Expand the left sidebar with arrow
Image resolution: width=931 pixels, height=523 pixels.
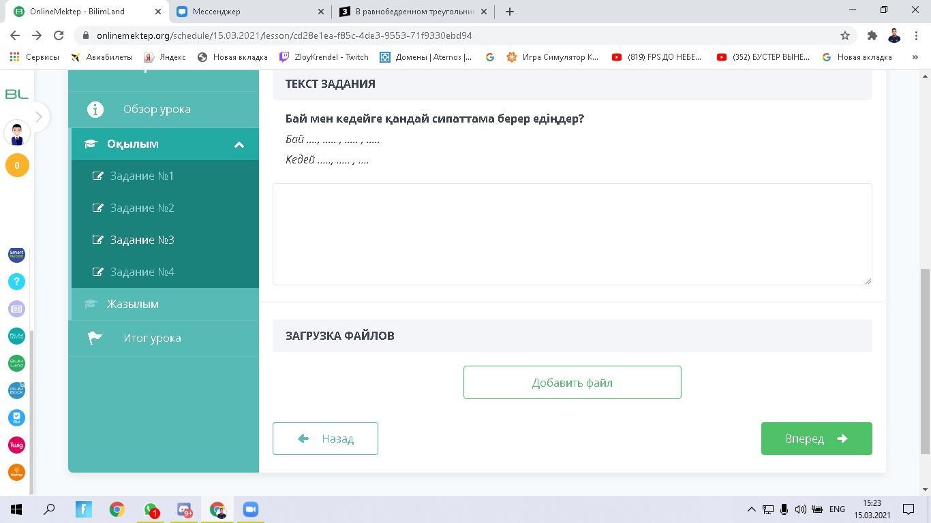coord(39,117)
